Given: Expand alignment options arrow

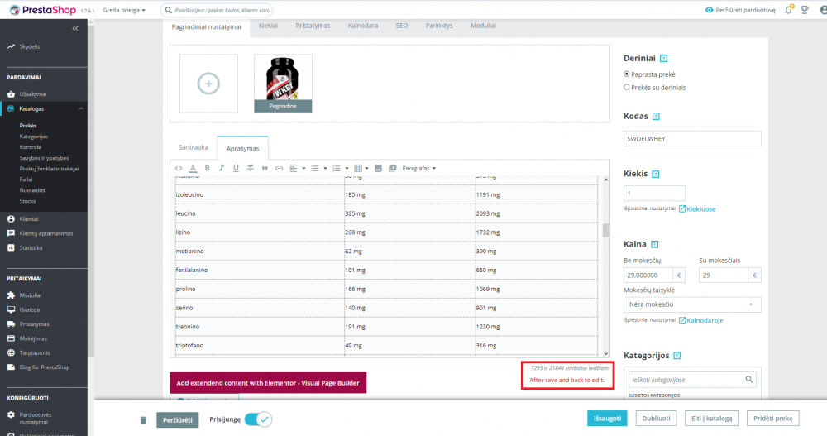Looking at the screenshot, I should pos(304,169).
